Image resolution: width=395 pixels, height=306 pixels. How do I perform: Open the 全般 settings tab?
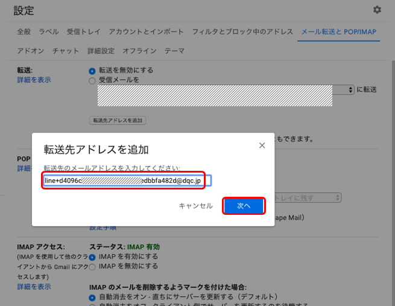tap(24, 31)
